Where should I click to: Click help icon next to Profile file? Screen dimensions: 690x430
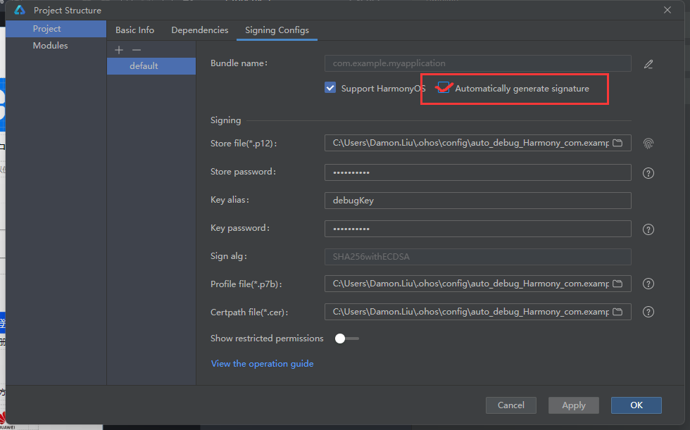pos(648,284)
